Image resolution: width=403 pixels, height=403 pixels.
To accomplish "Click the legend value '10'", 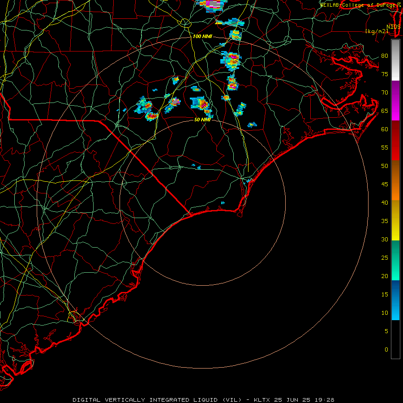I will coord(385,313).
